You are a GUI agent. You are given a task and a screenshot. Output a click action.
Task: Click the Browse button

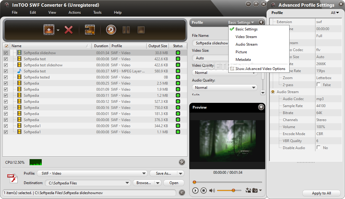click(144, 183)
